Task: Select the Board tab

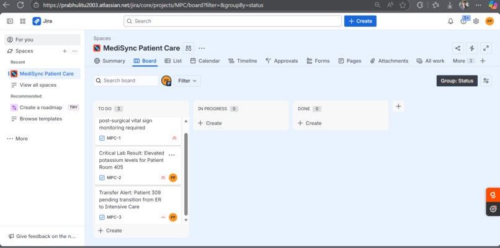Action: 145,61
